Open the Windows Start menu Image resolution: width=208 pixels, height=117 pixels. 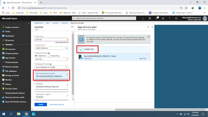point(3,114)
